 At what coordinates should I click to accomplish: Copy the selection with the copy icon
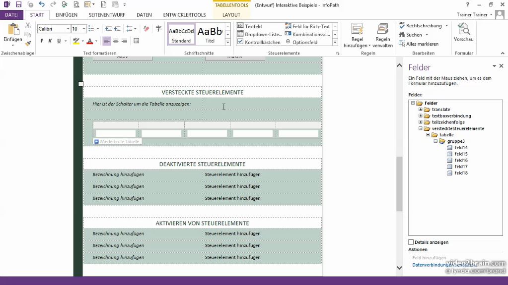coord(28,34)
